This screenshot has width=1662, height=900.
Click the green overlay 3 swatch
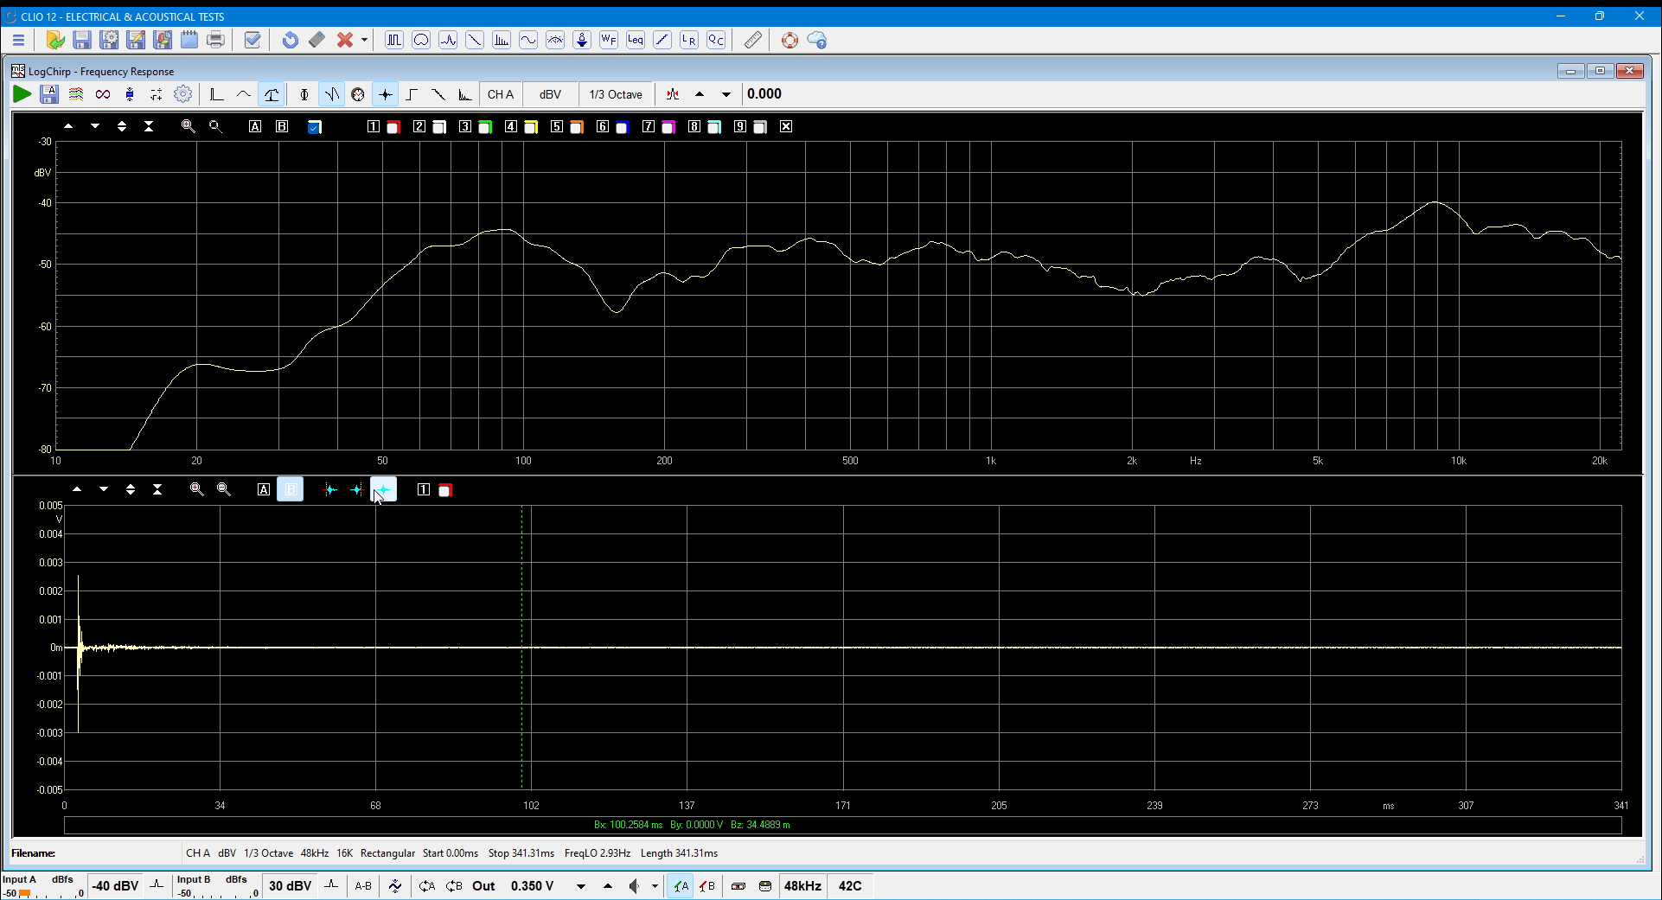coord(485,127)
